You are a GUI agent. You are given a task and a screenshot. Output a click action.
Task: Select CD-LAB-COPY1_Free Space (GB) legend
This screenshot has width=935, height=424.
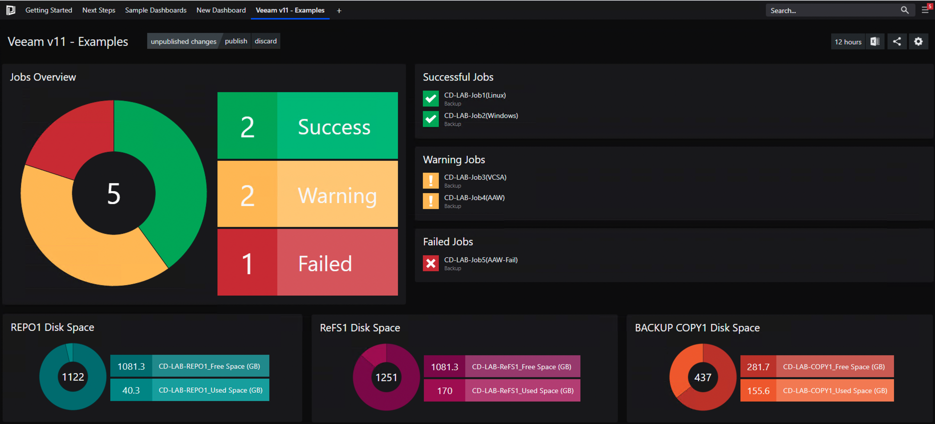pyautogui.click(x=817, y=367)
